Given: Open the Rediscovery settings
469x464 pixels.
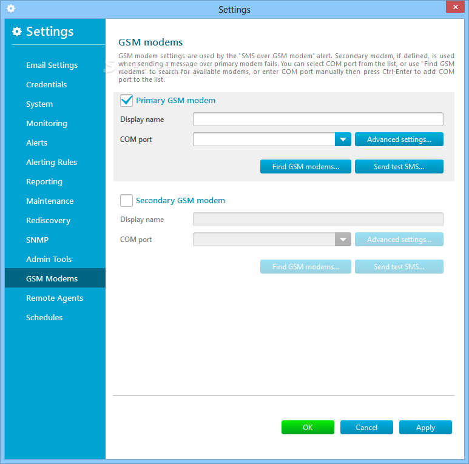Looking at the screenshot, I should pyautogui.click(x=48, y=221).
